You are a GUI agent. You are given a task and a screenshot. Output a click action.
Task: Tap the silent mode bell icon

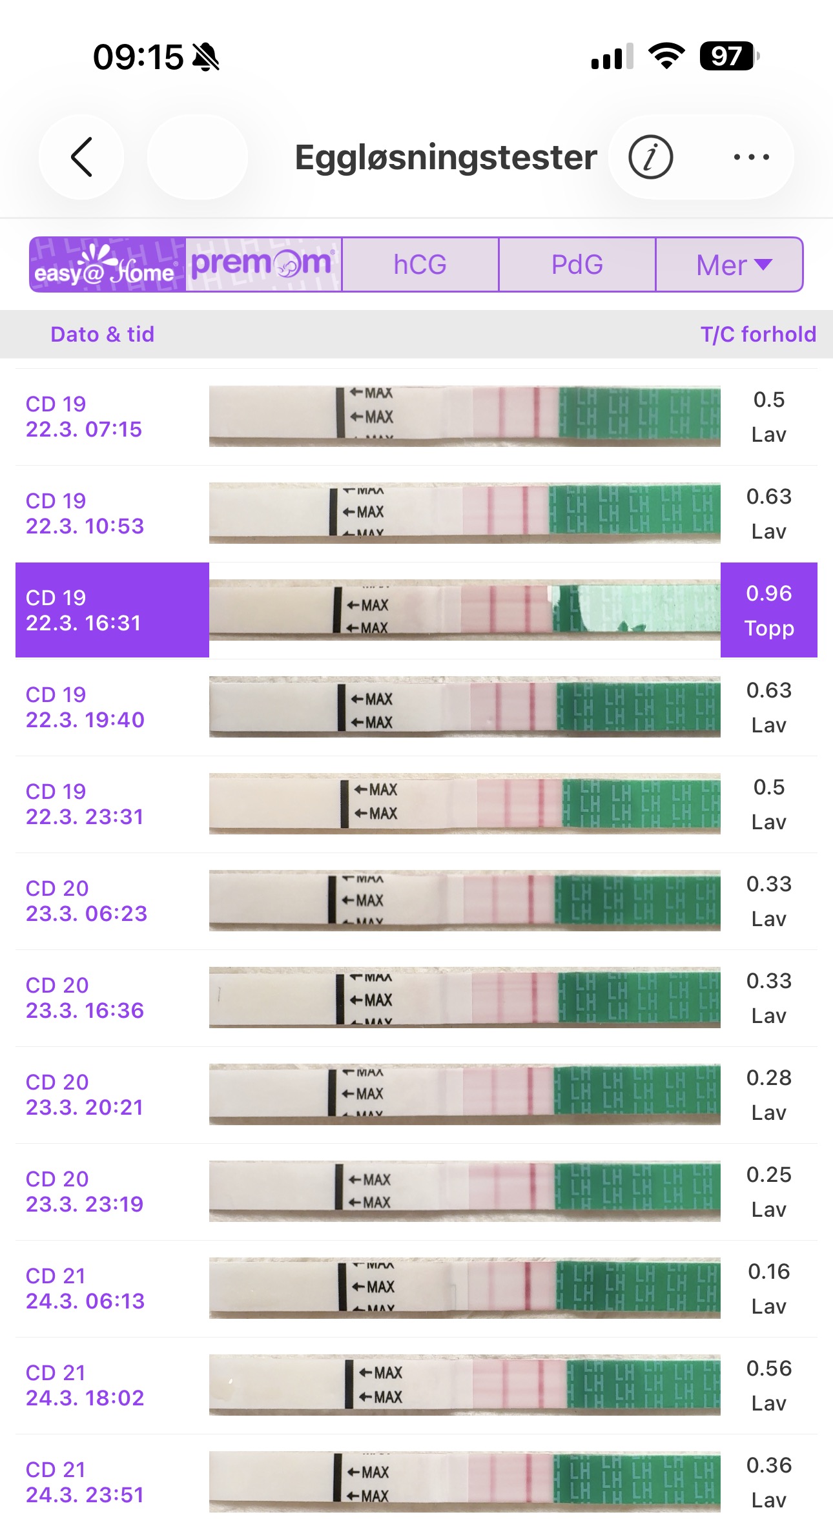[207, 57]
